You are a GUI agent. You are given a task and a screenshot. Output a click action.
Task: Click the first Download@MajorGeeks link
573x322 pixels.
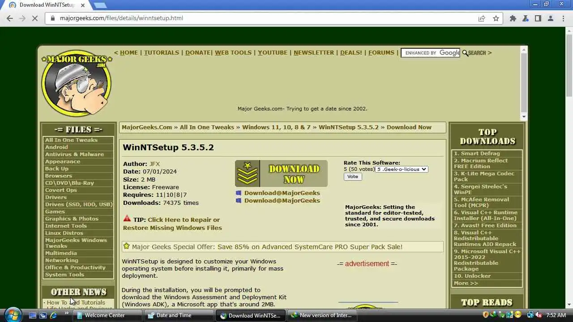[282, 193]
